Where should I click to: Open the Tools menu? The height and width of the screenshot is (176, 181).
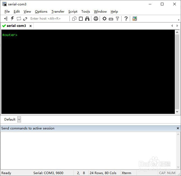tap(86, 12)
